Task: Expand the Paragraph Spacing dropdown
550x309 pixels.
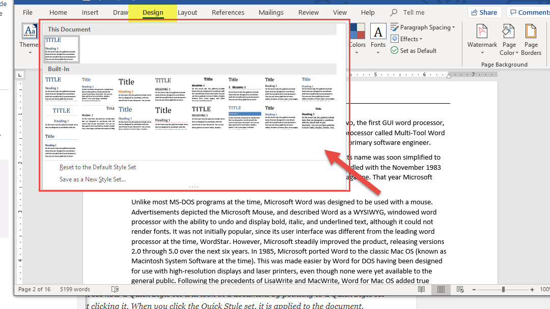Action: click(423, 27)
